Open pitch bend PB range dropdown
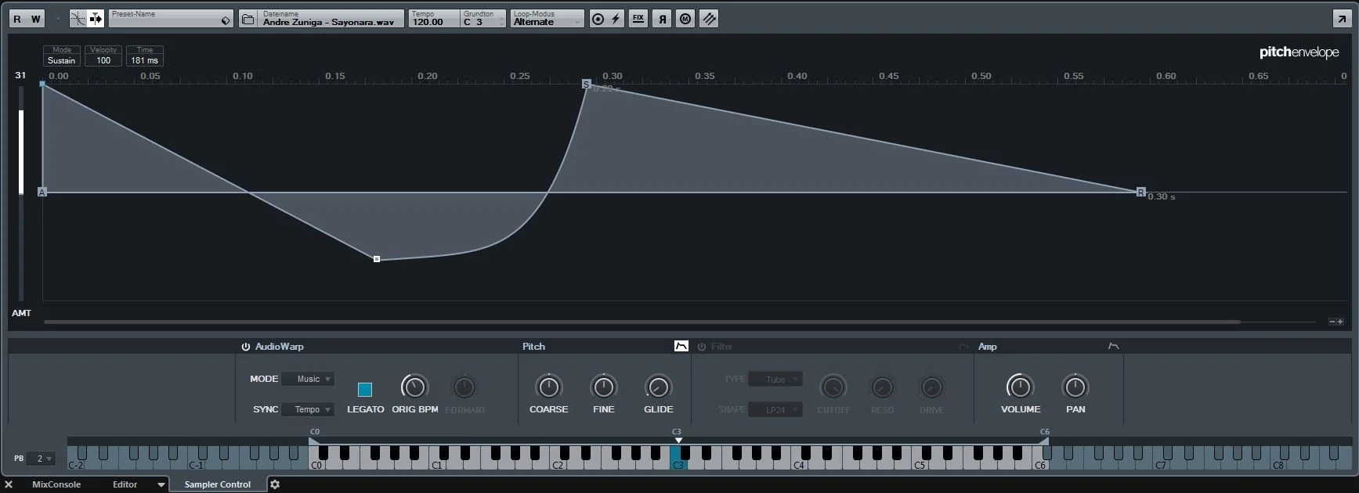 pyautogui.click(x=42, y=459)
